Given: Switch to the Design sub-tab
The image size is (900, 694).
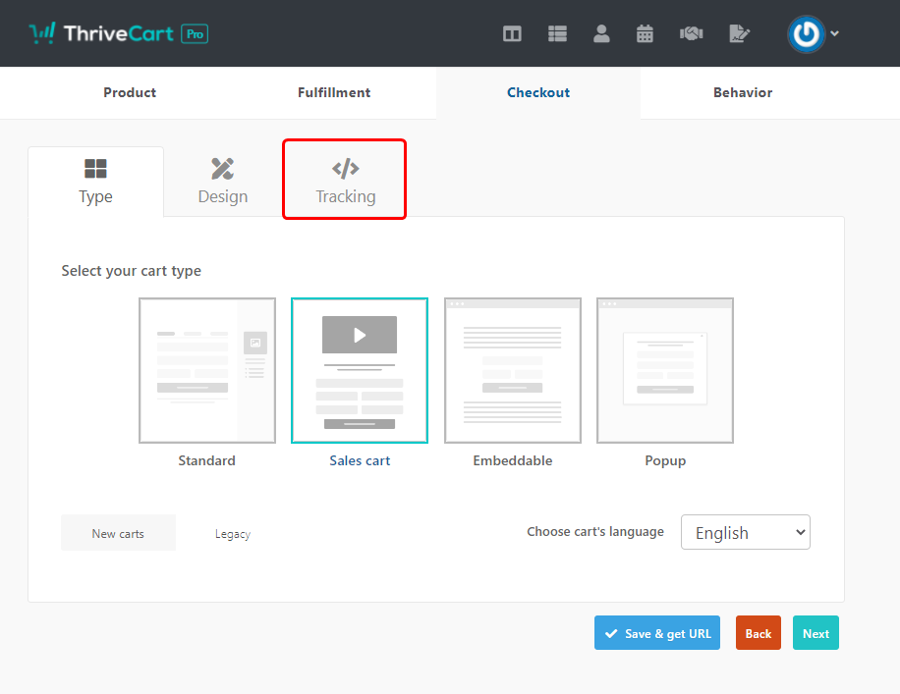Looking at the screenshot, I should (223, 181).
